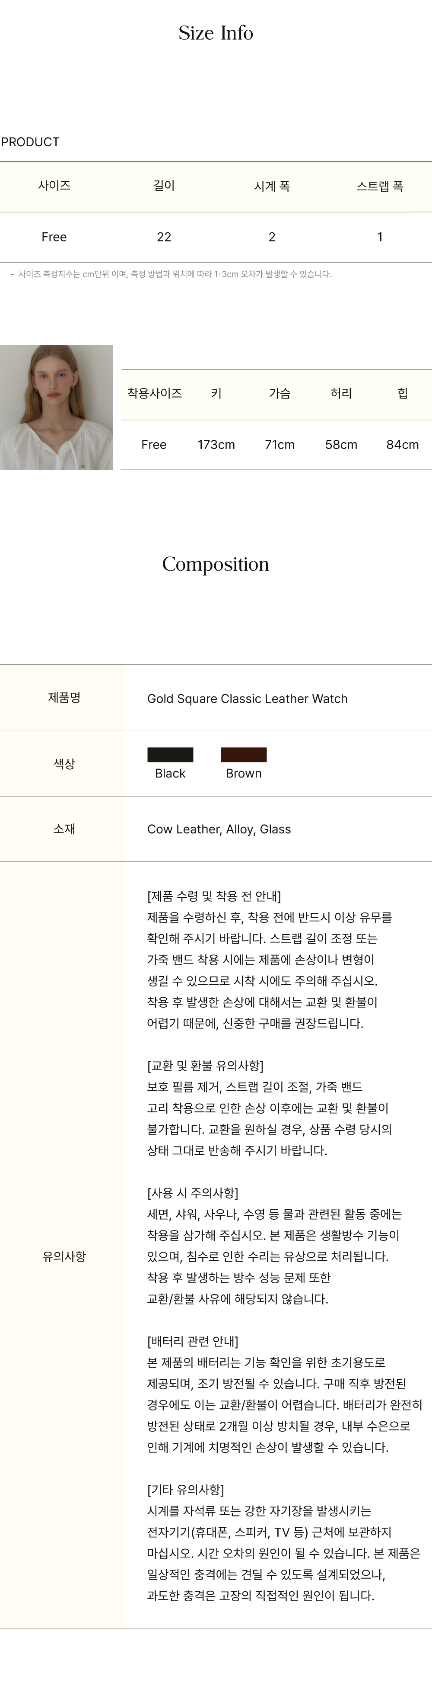Click the Gold Square Classic Leather Watch name
The height and width of the screenshot is (1696, 432).
point(247,699)
